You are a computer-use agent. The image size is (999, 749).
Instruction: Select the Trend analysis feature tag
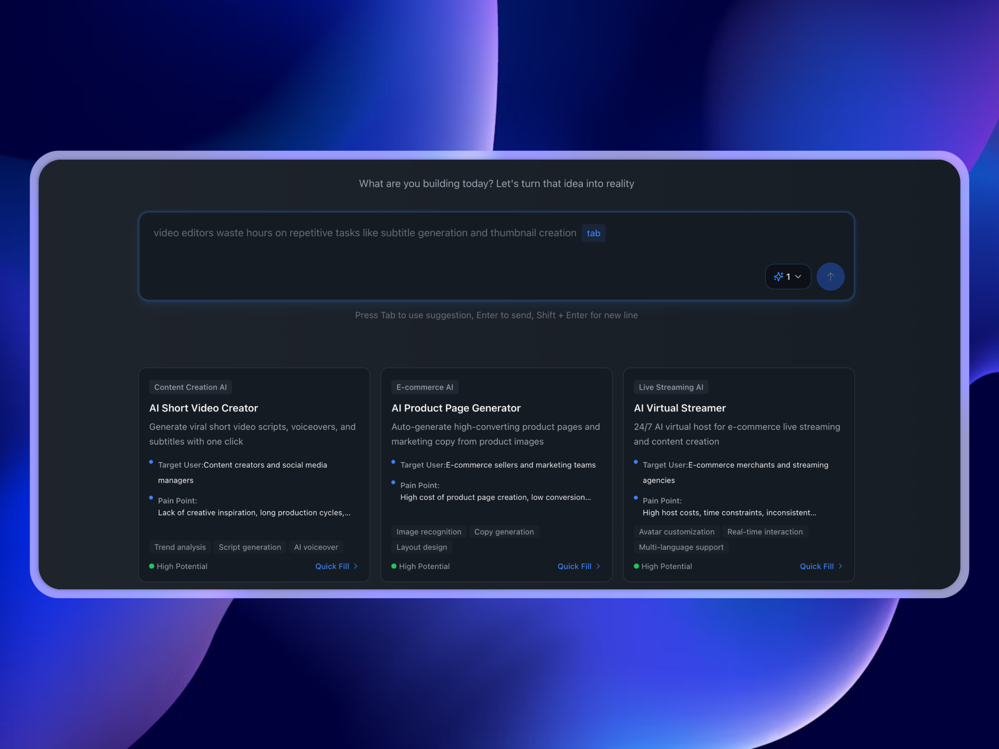click(180, 547)
